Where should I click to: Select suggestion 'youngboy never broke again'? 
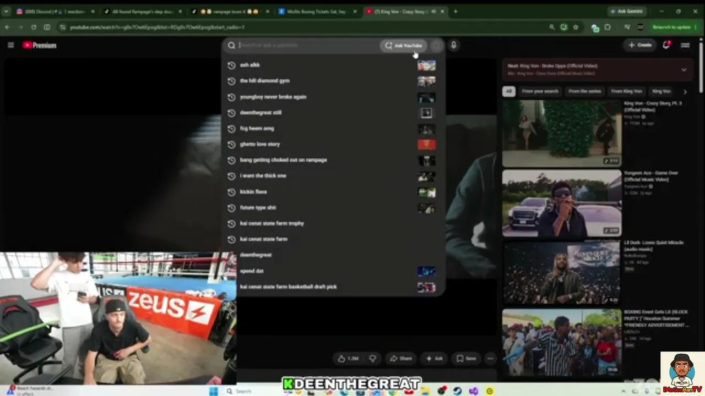[x=334, y=97]
